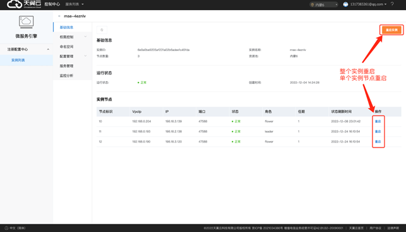This screenshot has width=406, height=232.
Task: Click the 状态刷新时间 column header
Action: pos(341,112)
